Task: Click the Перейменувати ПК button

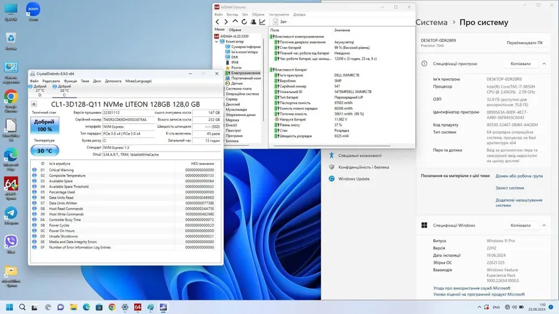Action: click(524, 43)
